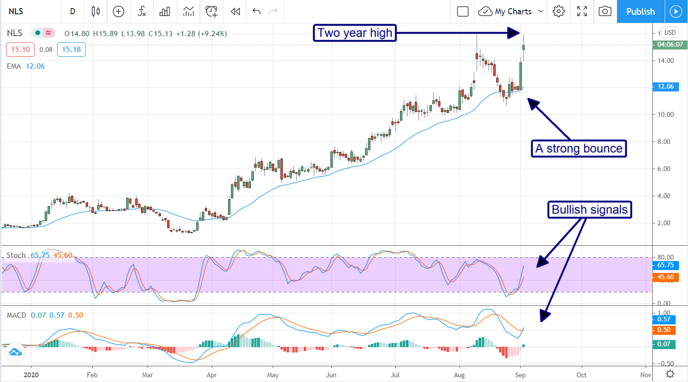
Task: Open the USD currency selector
Action: point(670,32)
